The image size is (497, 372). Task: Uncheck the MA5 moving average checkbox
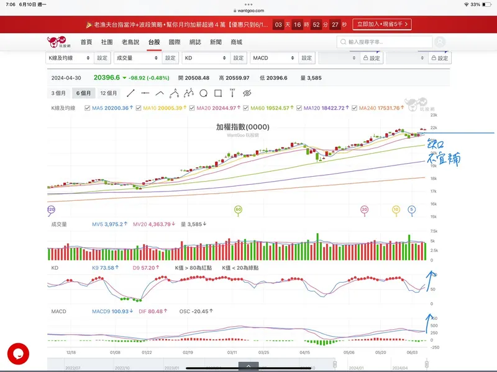point(87,108)
